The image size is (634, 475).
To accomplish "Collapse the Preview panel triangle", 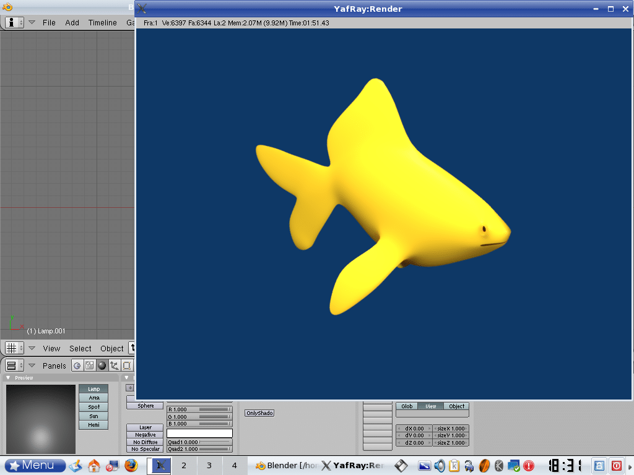I will click(x=7, y=377).
